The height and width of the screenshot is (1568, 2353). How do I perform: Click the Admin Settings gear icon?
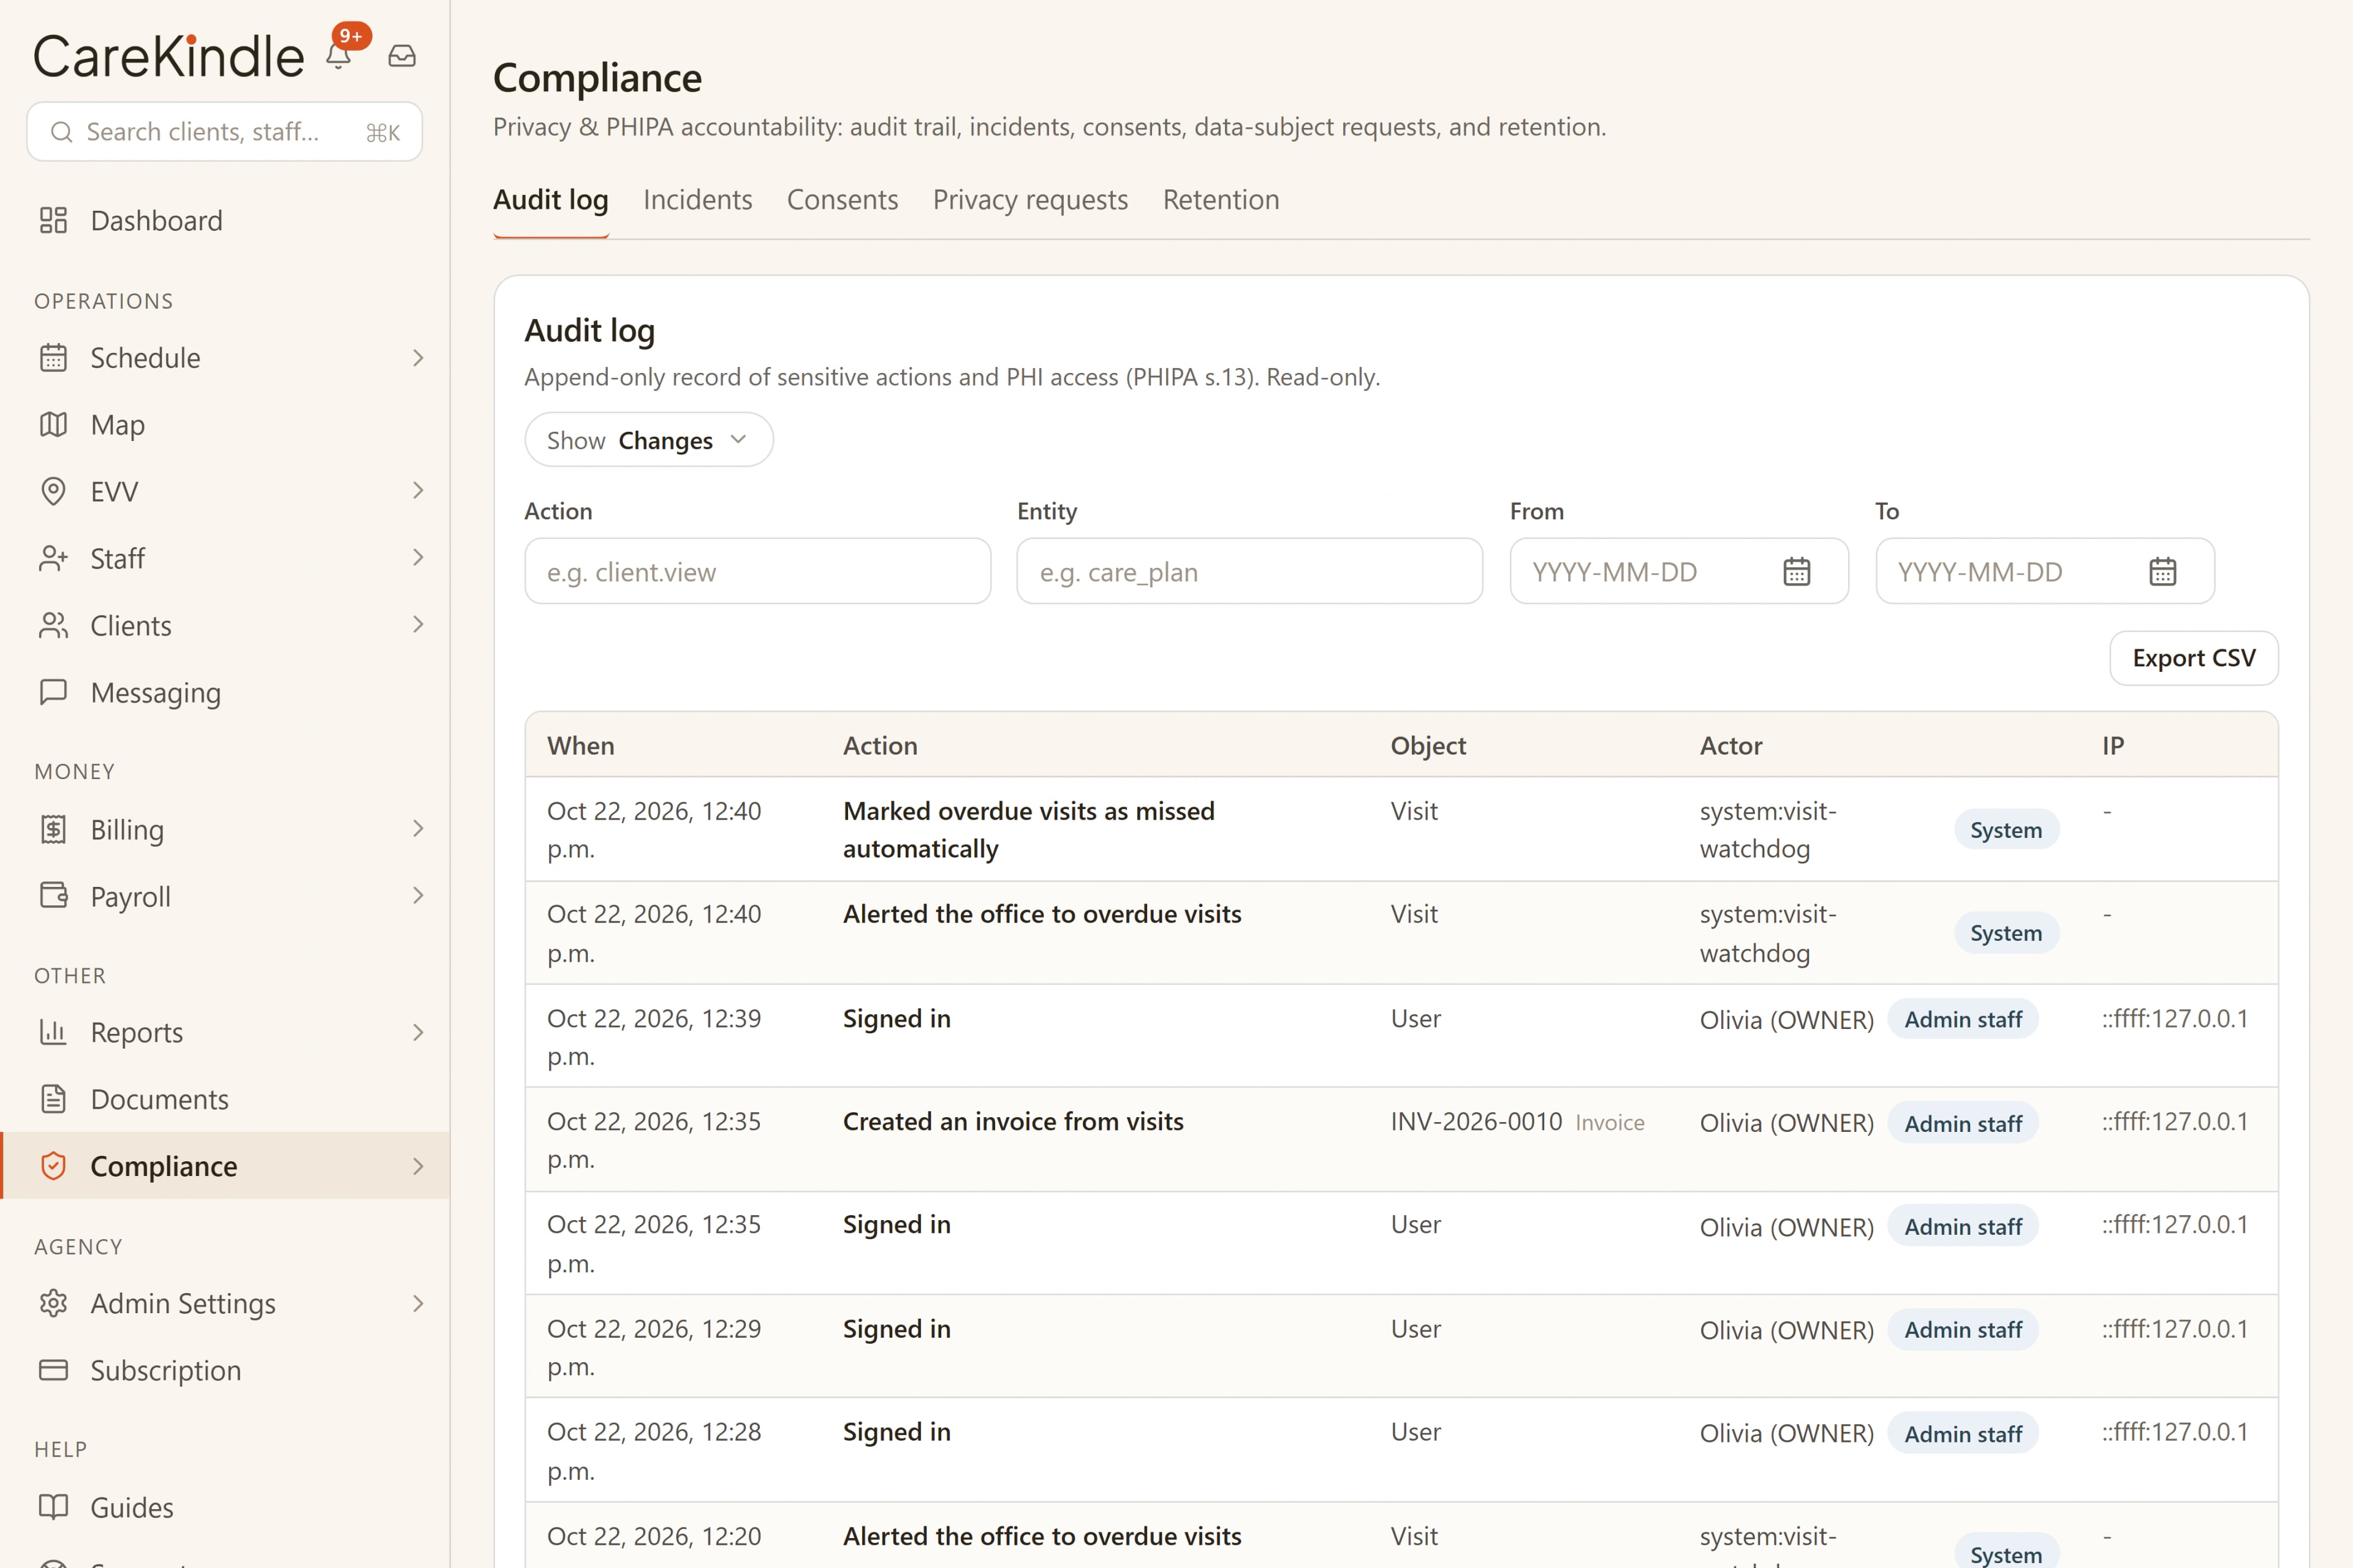tap(53, 1302)
